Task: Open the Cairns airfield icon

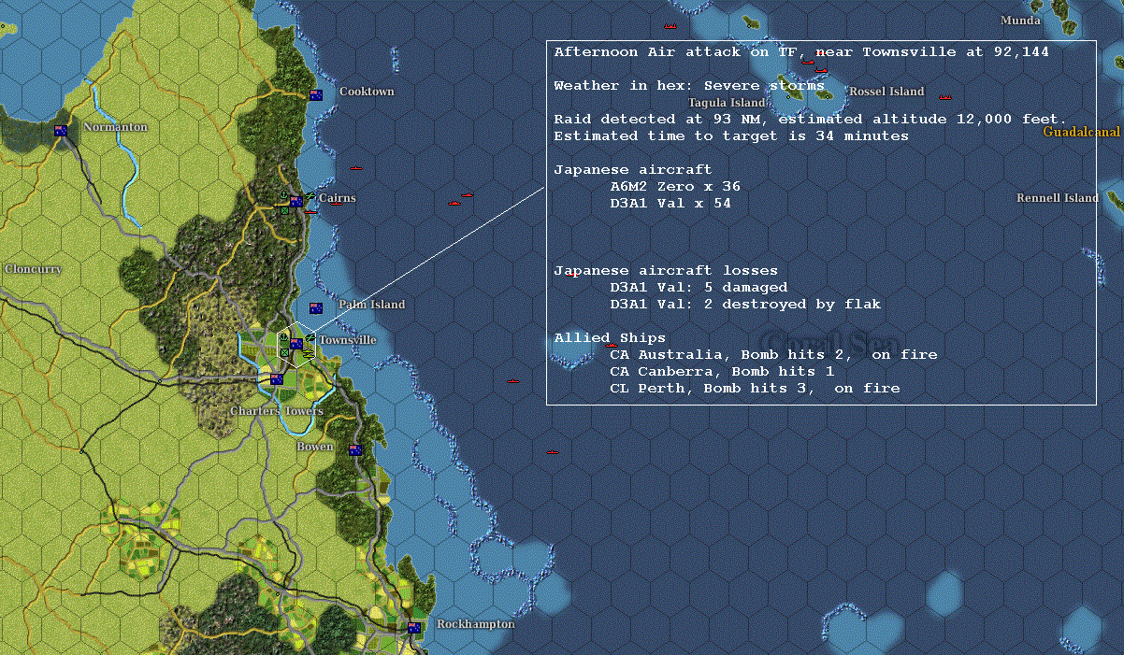Action: [310, 195]
